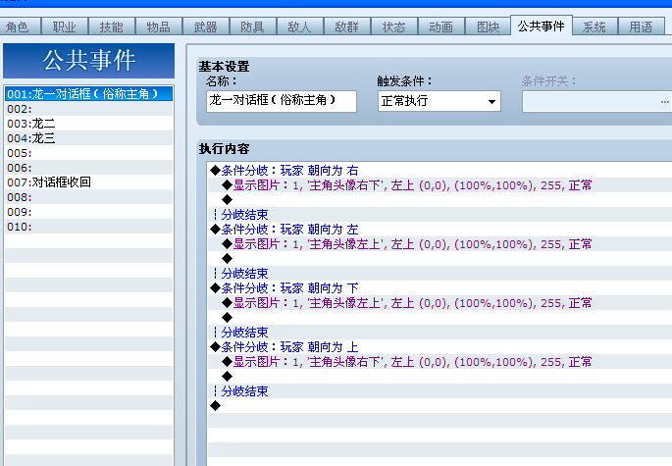Select empty event 010 in list
Image resolution: width=672 pixels, height=466 pixels.
pos(88,227)
